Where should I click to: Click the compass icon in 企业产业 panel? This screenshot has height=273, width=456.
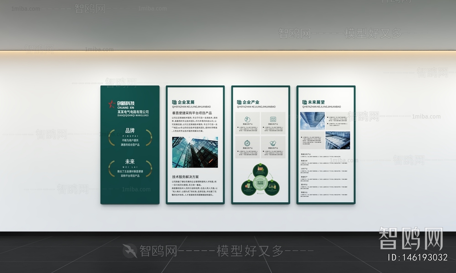coord(247,143)
